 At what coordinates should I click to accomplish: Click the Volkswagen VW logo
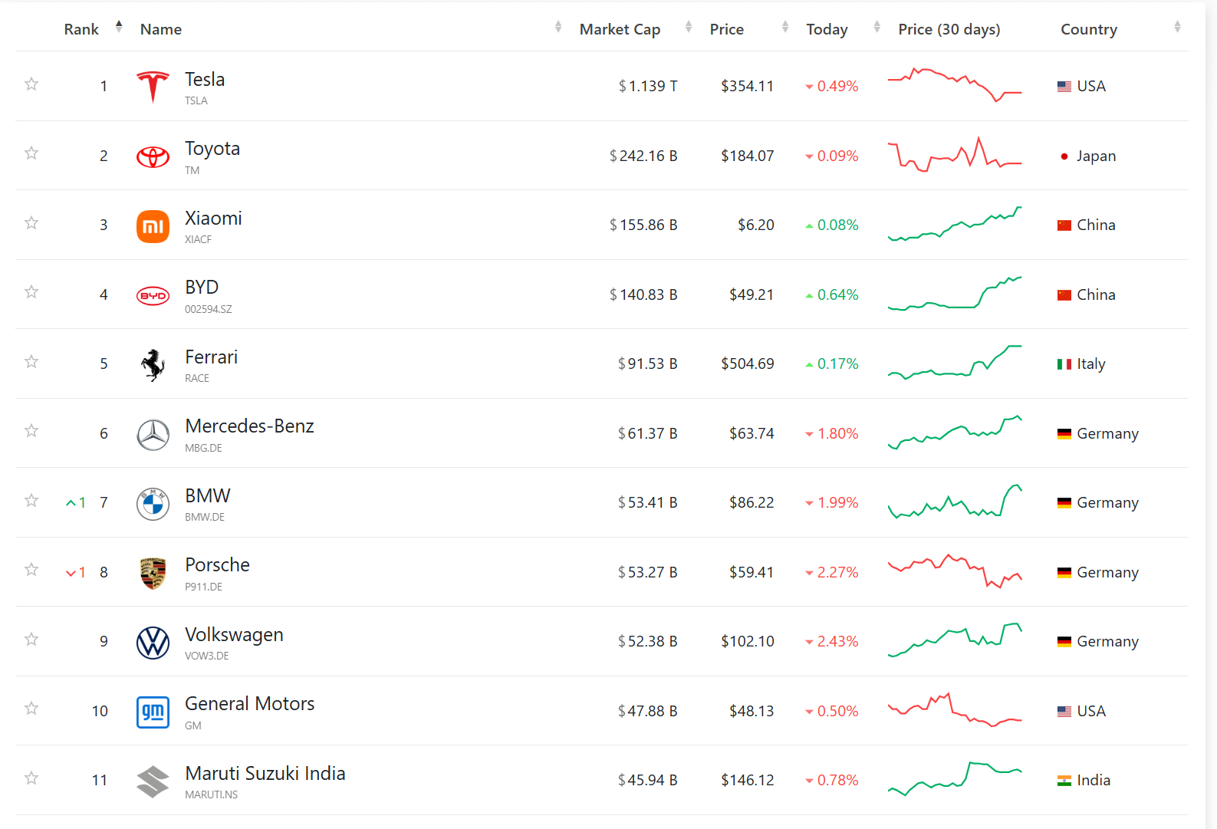coord(153,643)
